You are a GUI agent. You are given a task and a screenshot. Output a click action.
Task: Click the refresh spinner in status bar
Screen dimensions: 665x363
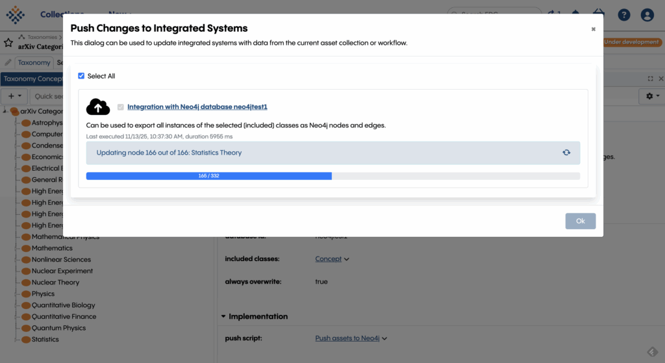point(566,153)
